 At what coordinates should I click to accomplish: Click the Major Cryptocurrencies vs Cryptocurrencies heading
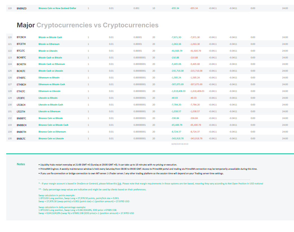[x=88, y=25]
